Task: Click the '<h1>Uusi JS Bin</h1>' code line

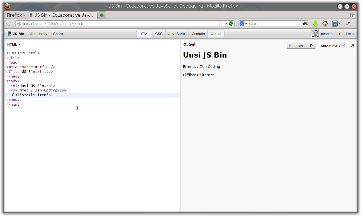Action: (33, 86)
